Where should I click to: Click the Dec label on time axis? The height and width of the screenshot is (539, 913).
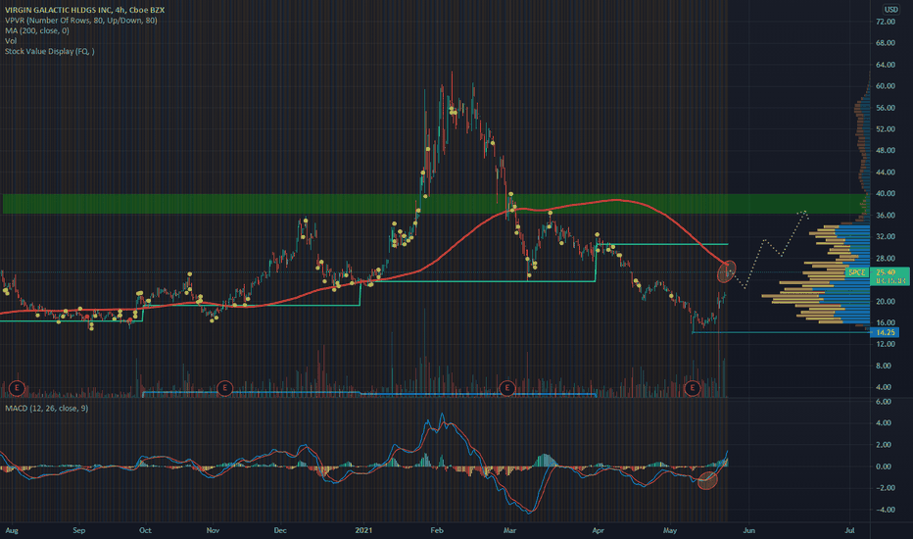point(280,530)
